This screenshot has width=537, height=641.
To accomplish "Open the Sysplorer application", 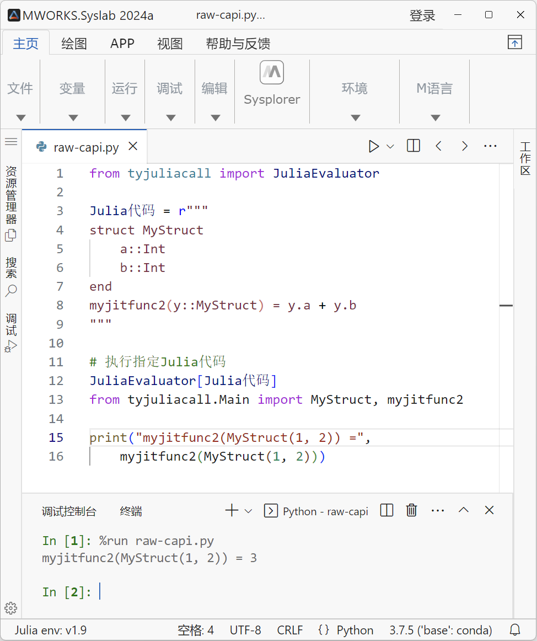I will coord(271,83).
